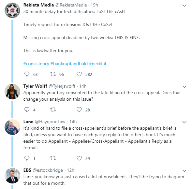Visit the @HaygoodLaw handle
Screen dimensions: 192x189
click(x=50, y=122)
